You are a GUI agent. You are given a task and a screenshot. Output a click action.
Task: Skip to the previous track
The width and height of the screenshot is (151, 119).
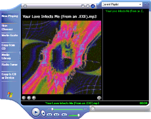49,115
